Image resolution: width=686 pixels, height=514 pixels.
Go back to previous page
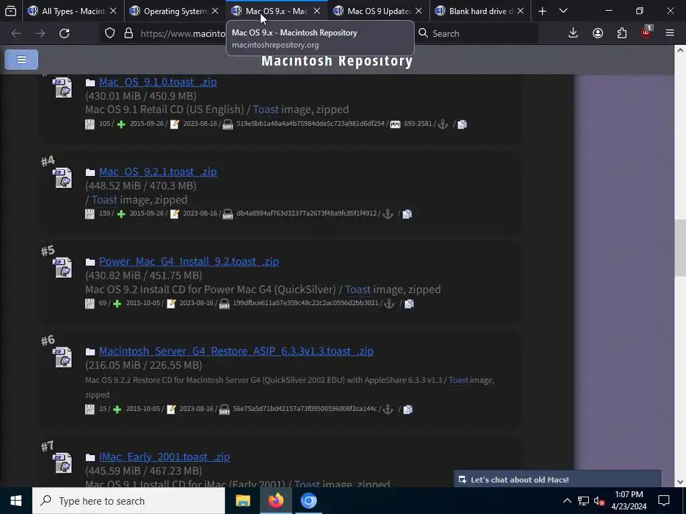click(x=16, y=33)
